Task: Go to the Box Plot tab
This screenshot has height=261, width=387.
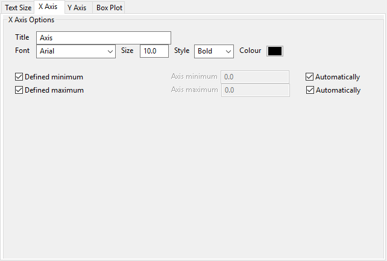Action: [109, 8]
